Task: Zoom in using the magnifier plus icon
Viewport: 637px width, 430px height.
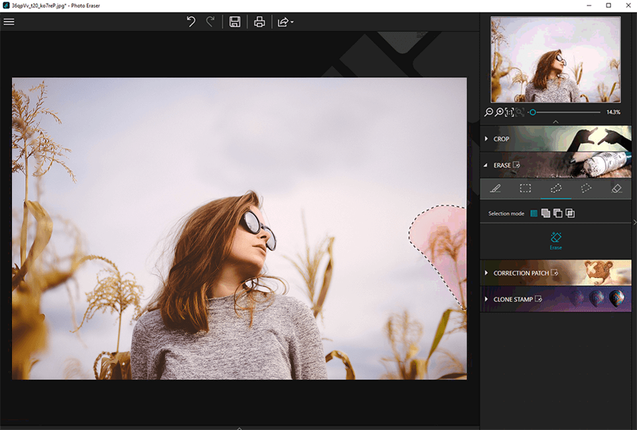Action: [499, 113]
